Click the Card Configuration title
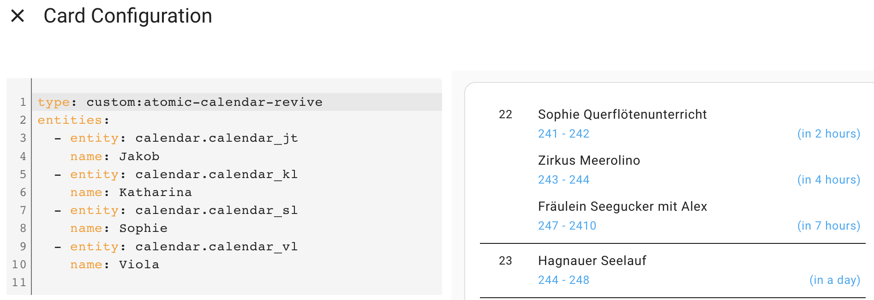The height and width of the screenshot is (300, 874). (128, 16)
